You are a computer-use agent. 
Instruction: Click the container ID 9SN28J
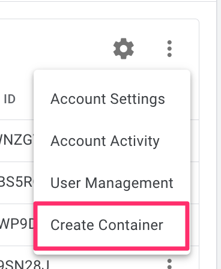pos(25,265)
